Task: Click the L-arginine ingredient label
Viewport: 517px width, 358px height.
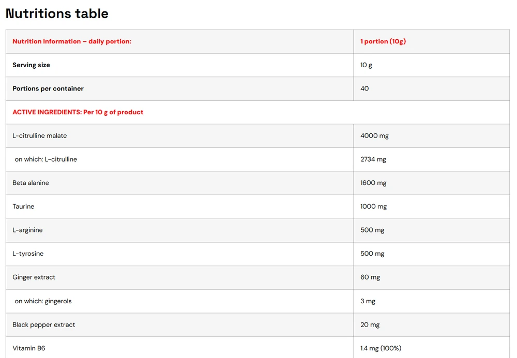Action: [28, 230]
